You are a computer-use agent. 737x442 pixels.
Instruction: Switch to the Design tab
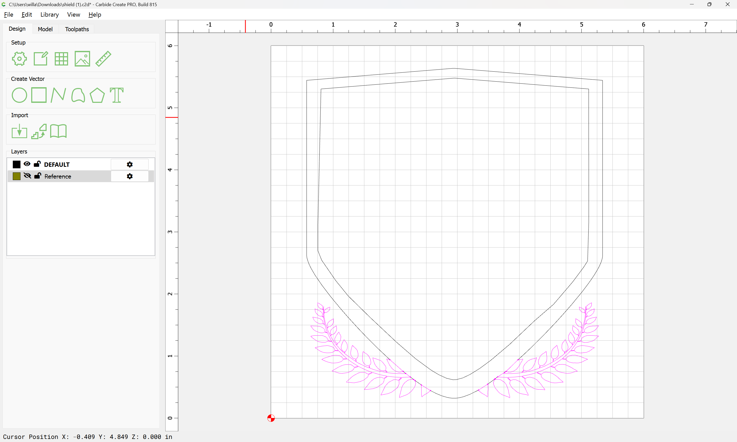pyautogui.click(x=17, y=29)
